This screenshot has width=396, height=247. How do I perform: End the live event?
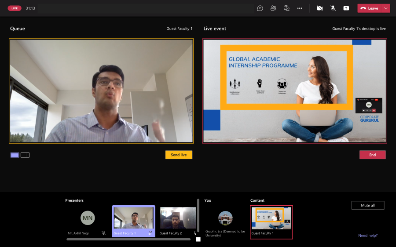(373, 155)
